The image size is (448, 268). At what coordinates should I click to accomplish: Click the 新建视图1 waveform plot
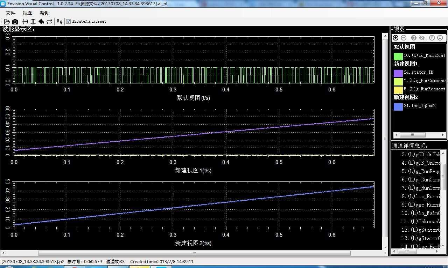(194, 132)
